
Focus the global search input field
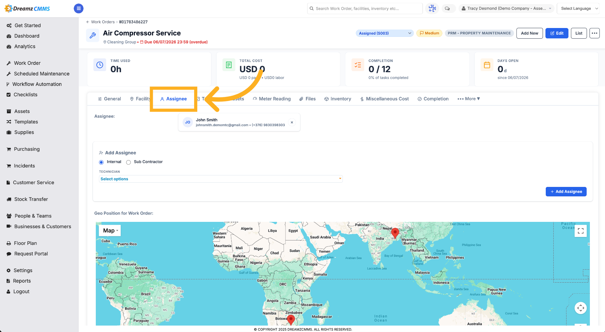click(x=365, y=8)
